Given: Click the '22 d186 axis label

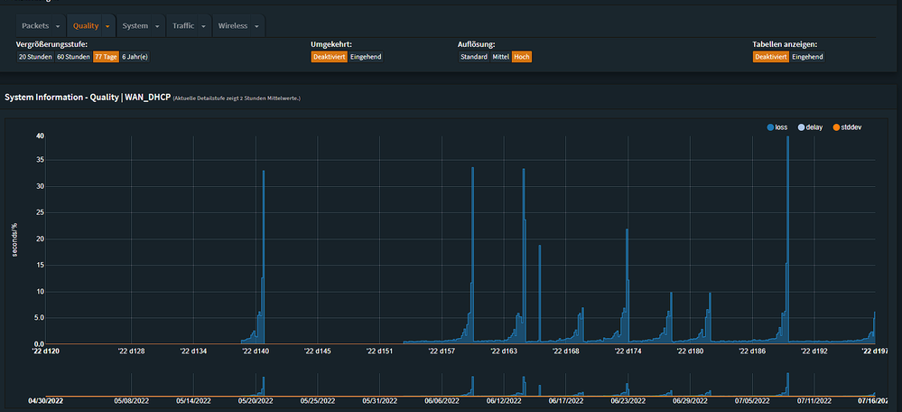Looking at the screenshot, I should (x=752, y=351).
